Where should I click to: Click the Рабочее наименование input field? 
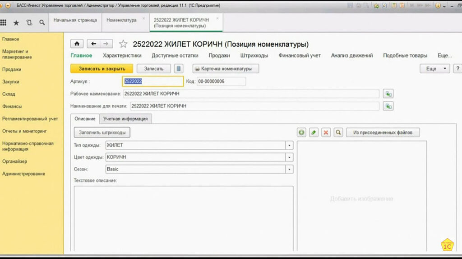[251, 94]
